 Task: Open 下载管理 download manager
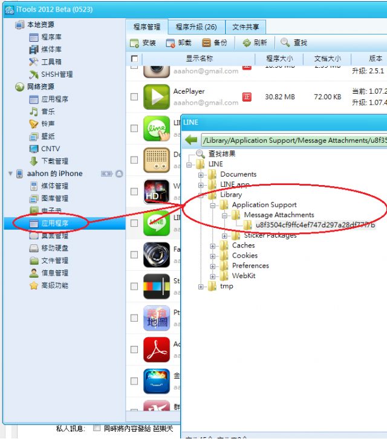49,161
